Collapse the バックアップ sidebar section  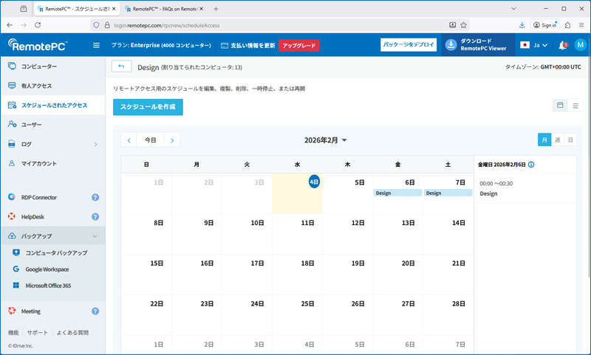click(x=95, y=236)
